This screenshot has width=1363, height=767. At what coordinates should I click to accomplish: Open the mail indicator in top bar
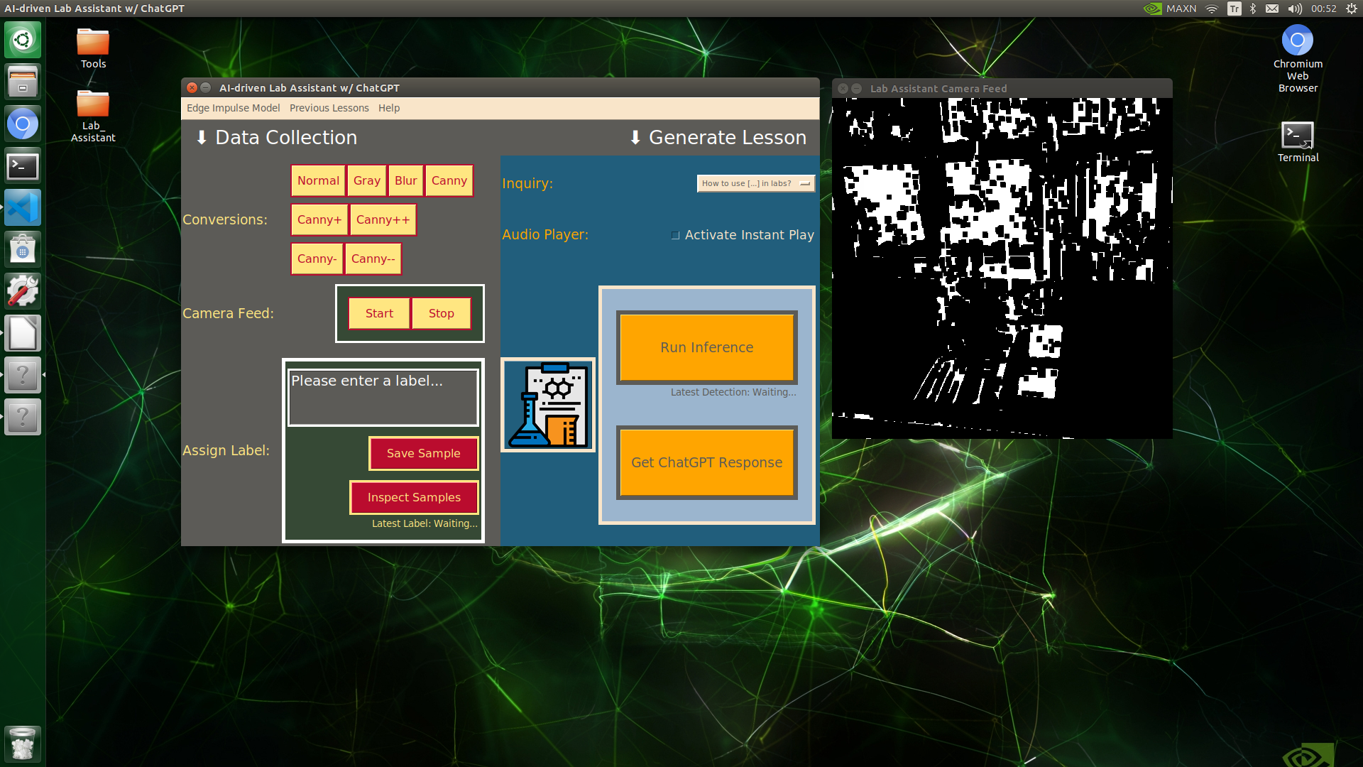click(x=1272, y=9)
